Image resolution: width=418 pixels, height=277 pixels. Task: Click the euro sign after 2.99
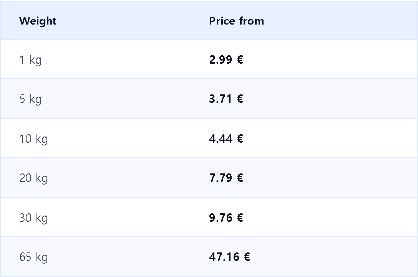tap(240, 59)
